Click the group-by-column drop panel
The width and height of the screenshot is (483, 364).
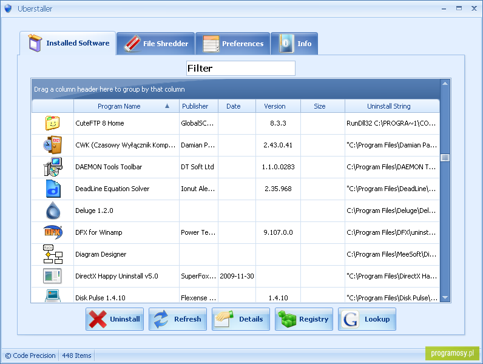click(x=235, y=89)
